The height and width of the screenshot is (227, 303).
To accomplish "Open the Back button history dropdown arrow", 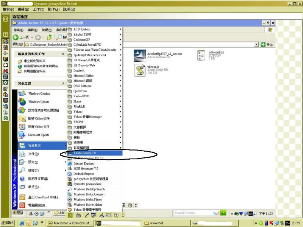I will coord(32,37).
